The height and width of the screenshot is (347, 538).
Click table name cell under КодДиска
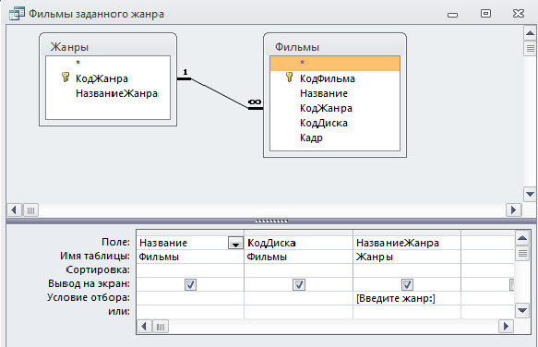pyautogui.click(x=298, y=257)
